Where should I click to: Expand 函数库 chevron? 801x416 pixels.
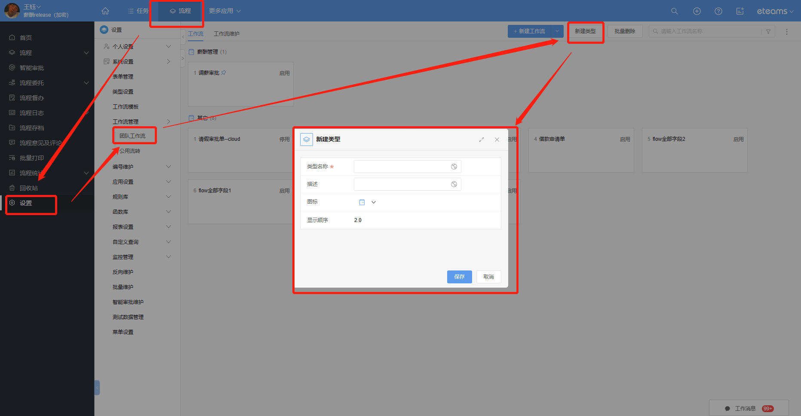click(169, 212)
